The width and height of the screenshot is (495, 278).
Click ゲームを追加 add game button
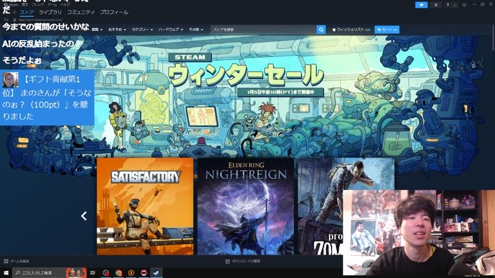pyautogui.click(x=17, y=261)
